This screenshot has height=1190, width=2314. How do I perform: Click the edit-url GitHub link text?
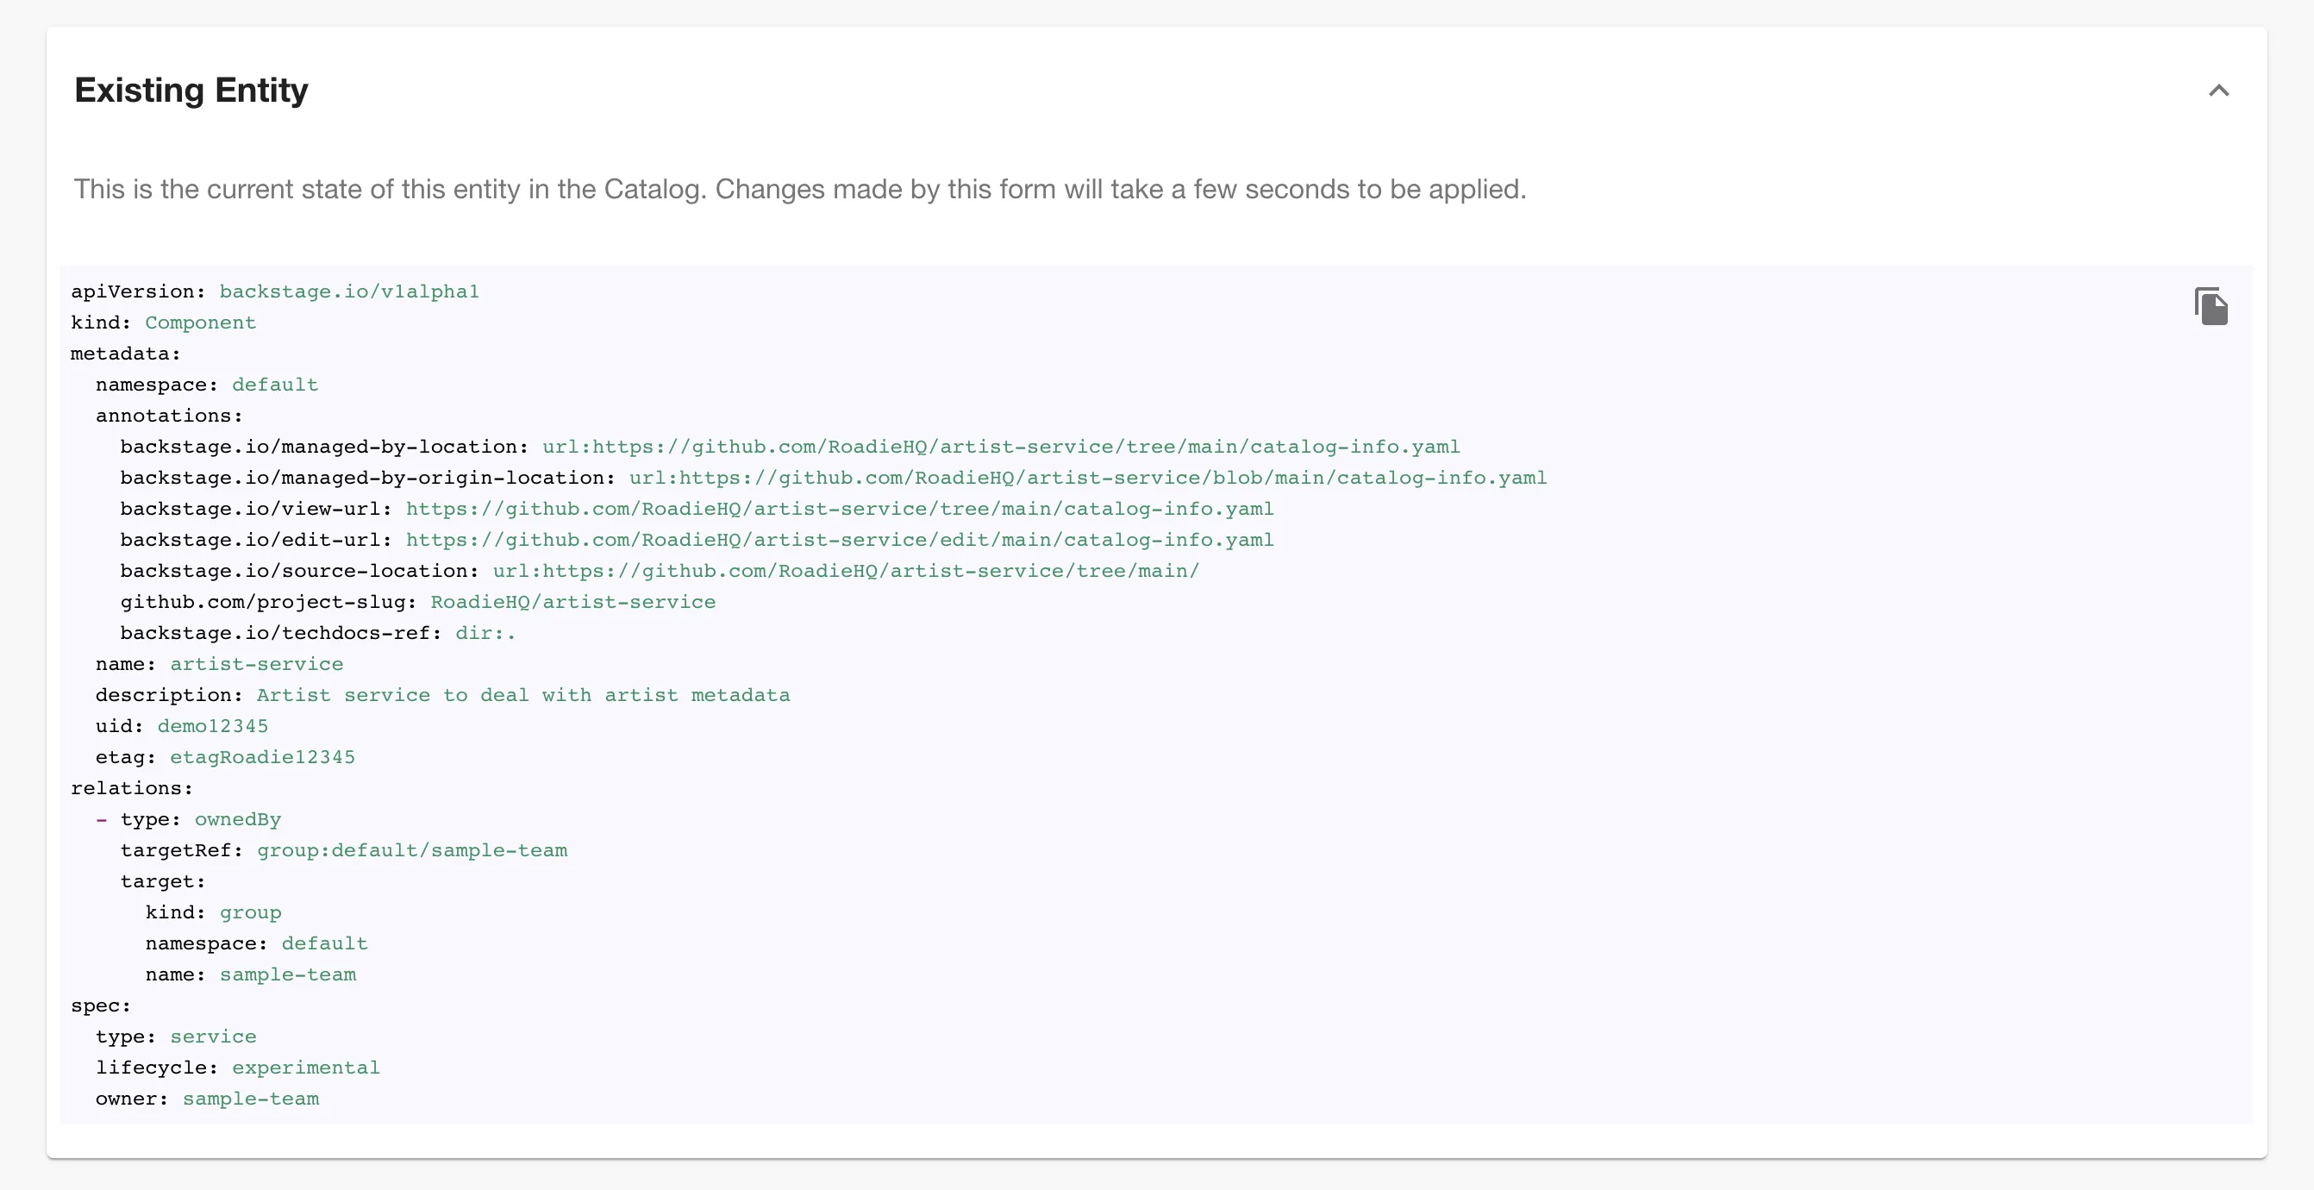[839, 540]
